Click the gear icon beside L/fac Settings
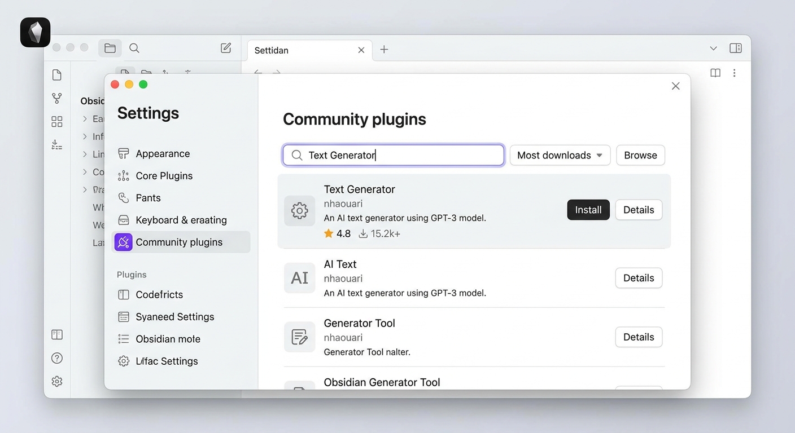This screenshot has height=433, width=795. pos(124,361)
